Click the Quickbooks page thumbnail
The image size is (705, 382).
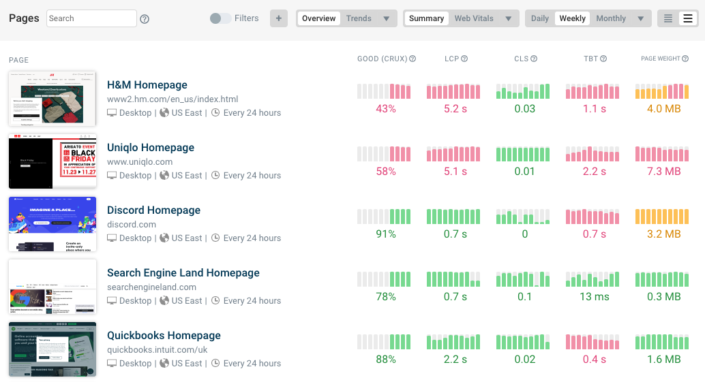coord(52,349)
